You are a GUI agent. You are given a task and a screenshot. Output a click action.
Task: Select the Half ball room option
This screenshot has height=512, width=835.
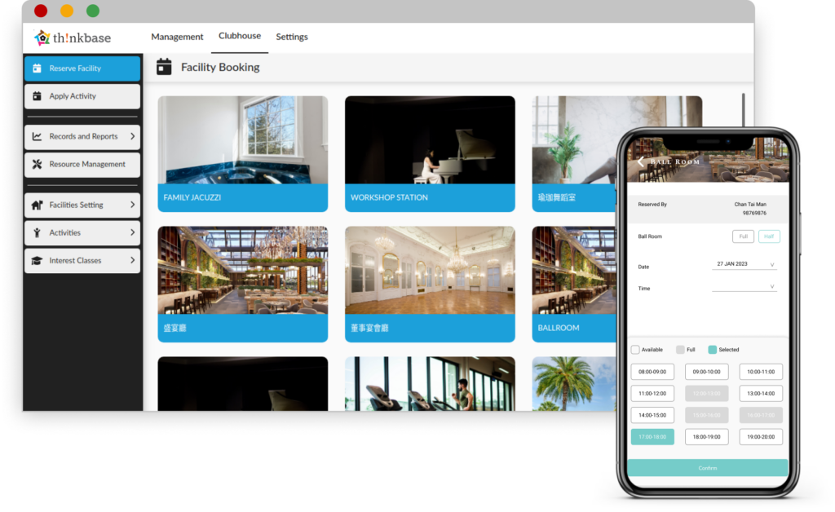[768, 236]
